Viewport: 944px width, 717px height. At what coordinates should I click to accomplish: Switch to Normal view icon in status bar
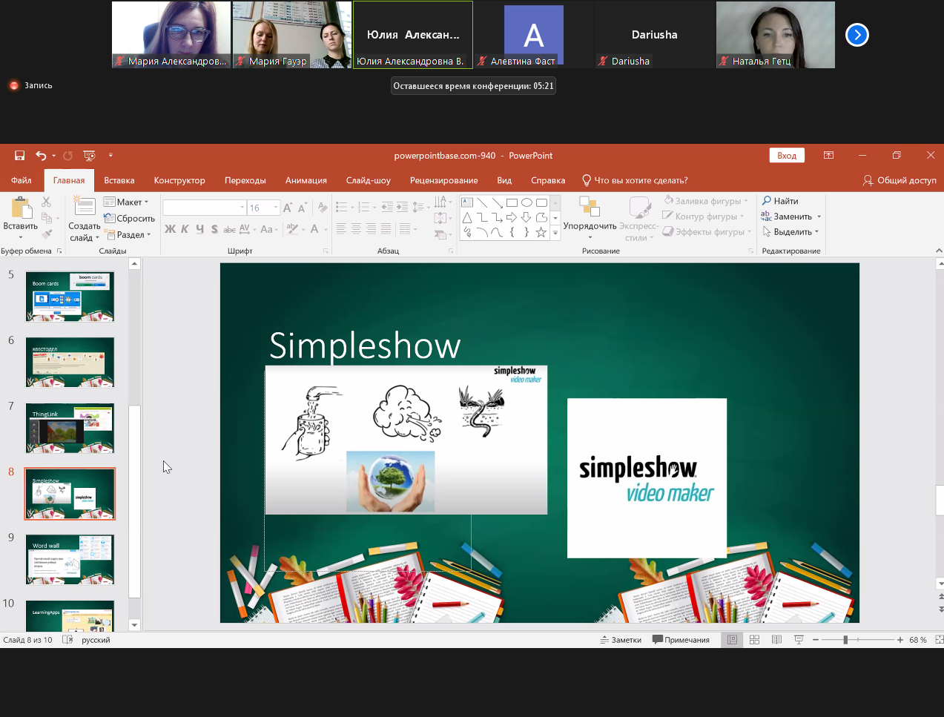pos(732,640)
